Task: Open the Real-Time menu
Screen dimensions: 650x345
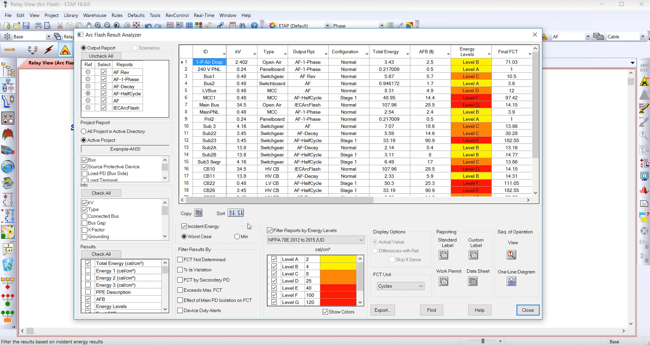Action: click(x=204, y=15)
